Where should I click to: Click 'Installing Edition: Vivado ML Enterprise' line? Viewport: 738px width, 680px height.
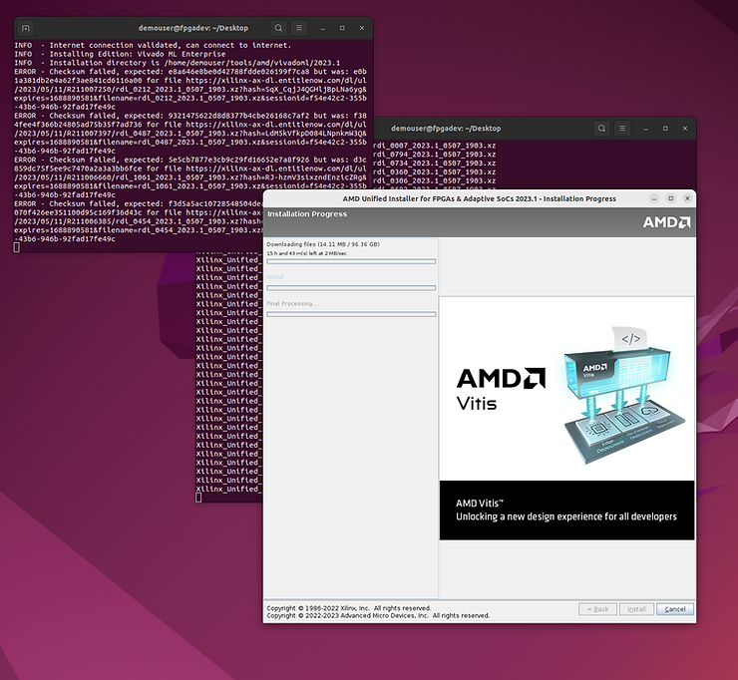(x=120, y=54)
